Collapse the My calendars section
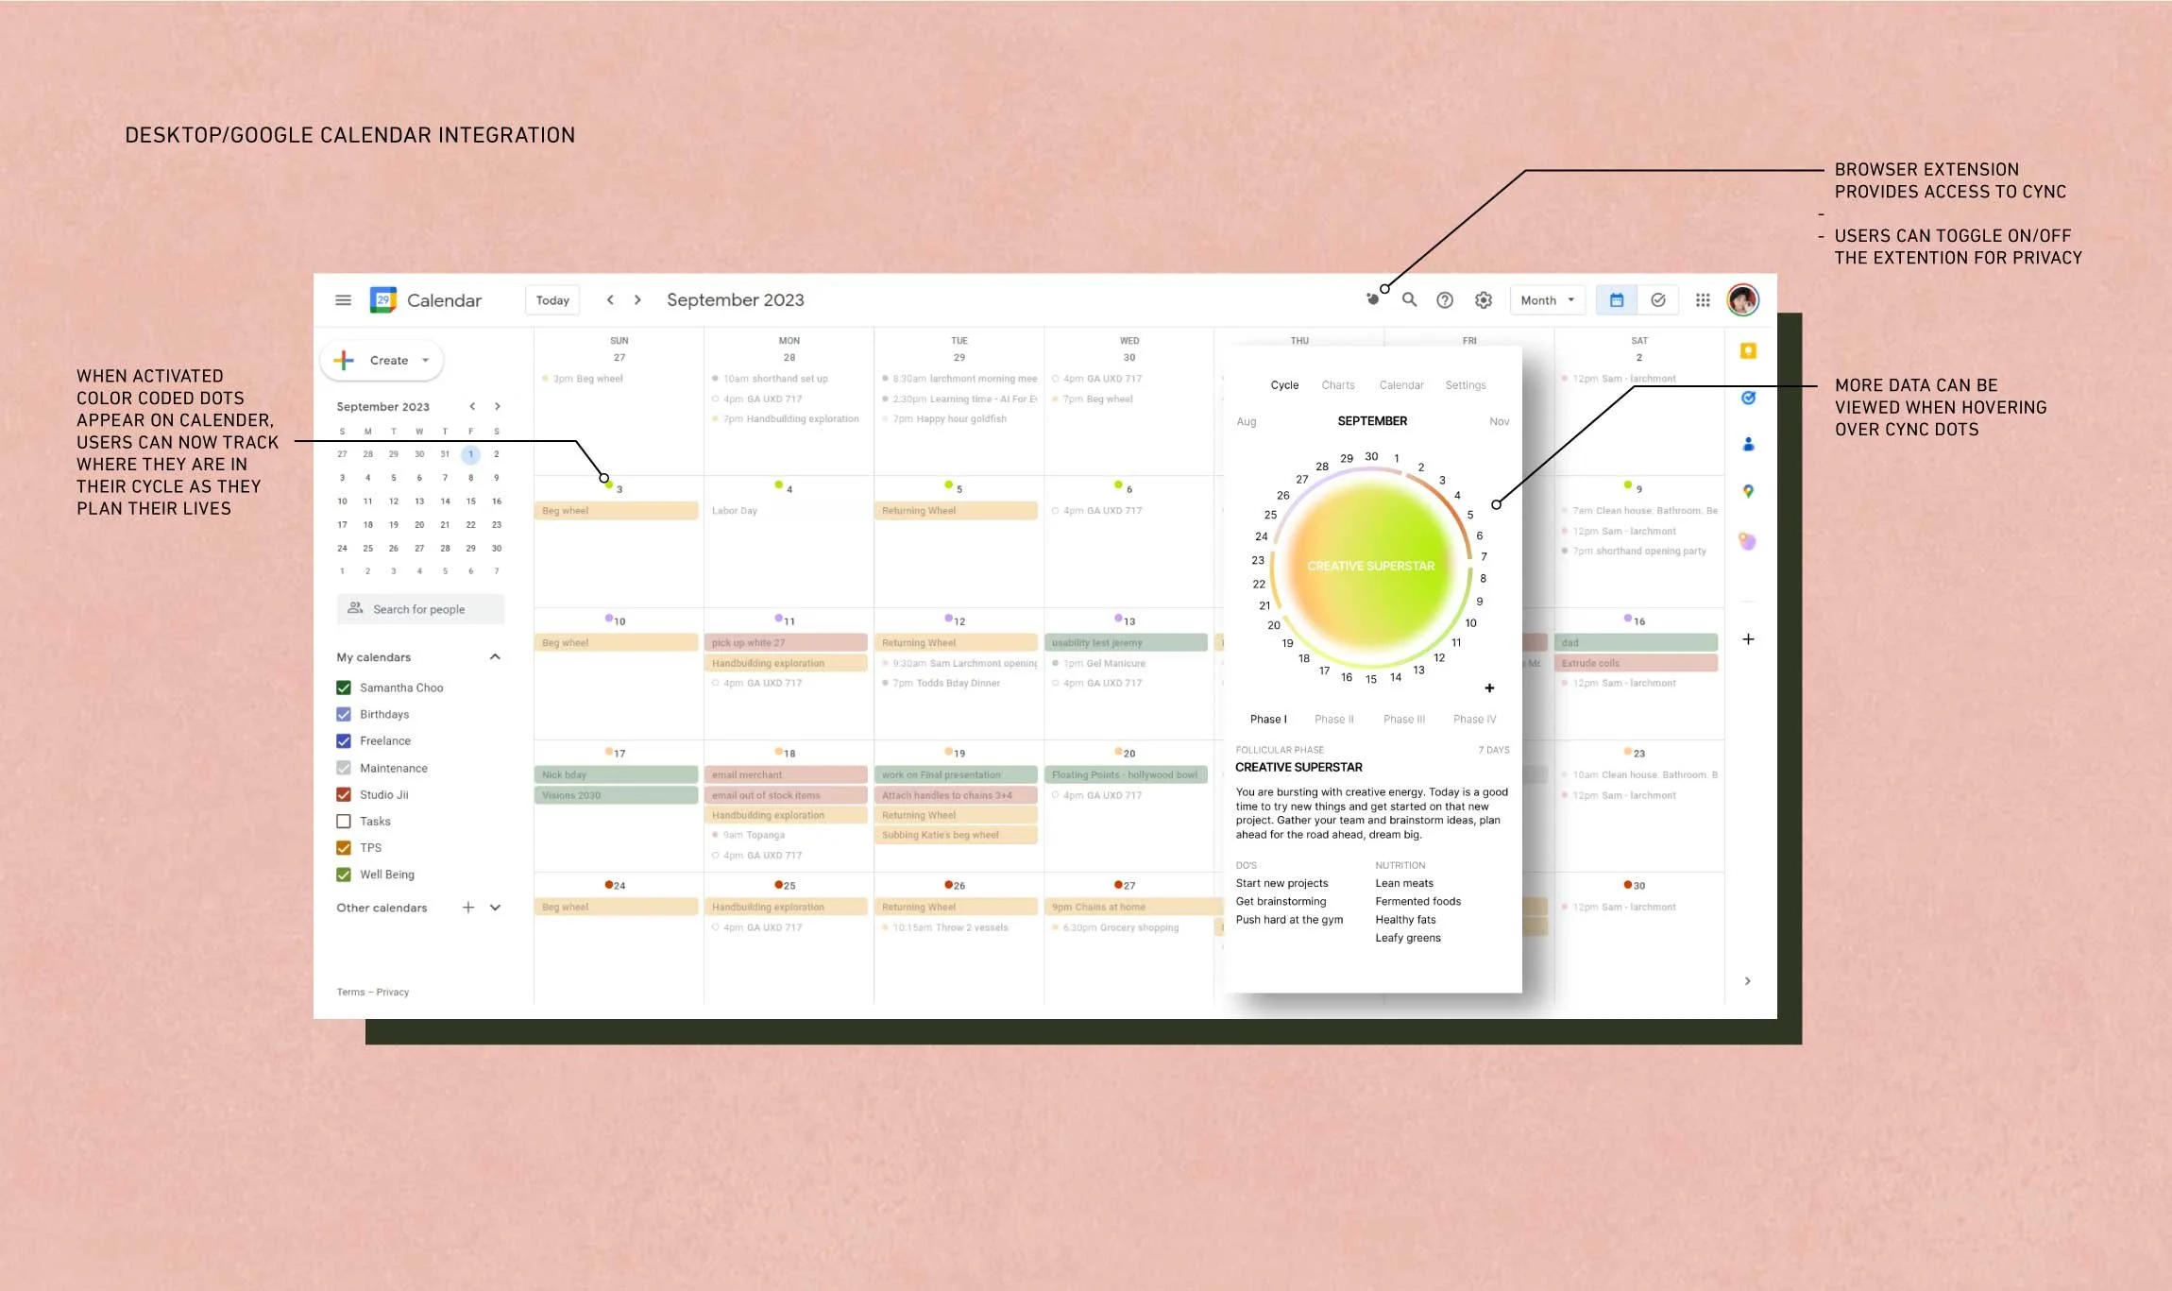This screenshot has width=2172, height=1291. (495, 657)
